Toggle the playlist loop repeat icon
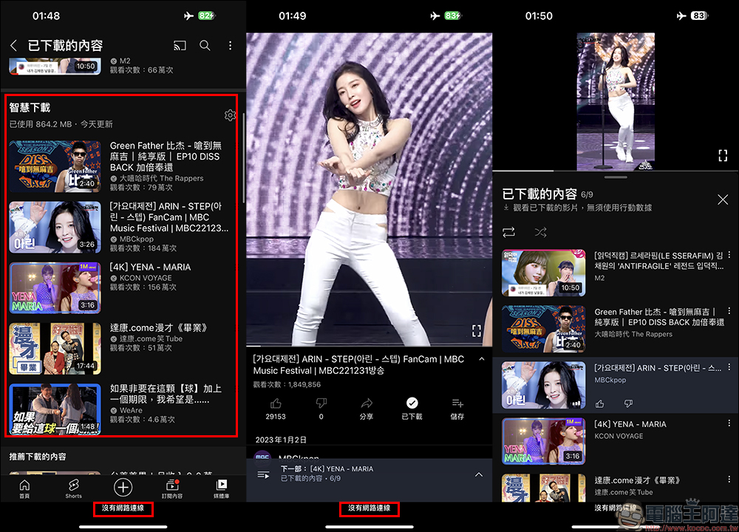Image resolution: width=739 pixels, height=532 pixels. coord(508,232)
